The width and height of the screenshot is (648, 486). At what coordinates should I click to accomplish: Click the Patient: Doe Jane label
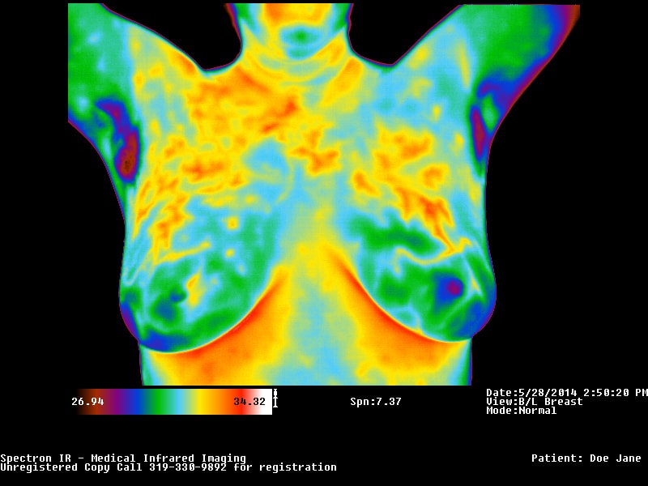pos(586,458)
